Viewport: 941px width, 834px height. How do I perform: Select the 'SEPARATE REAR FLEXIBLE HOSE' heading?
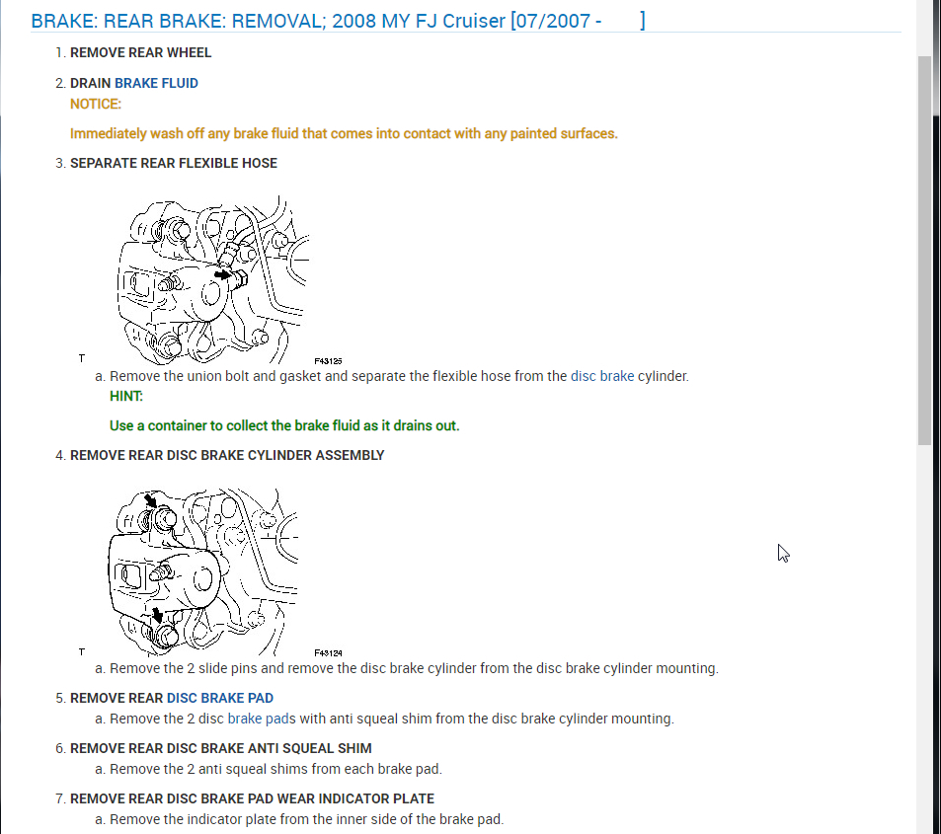point(174,163)
